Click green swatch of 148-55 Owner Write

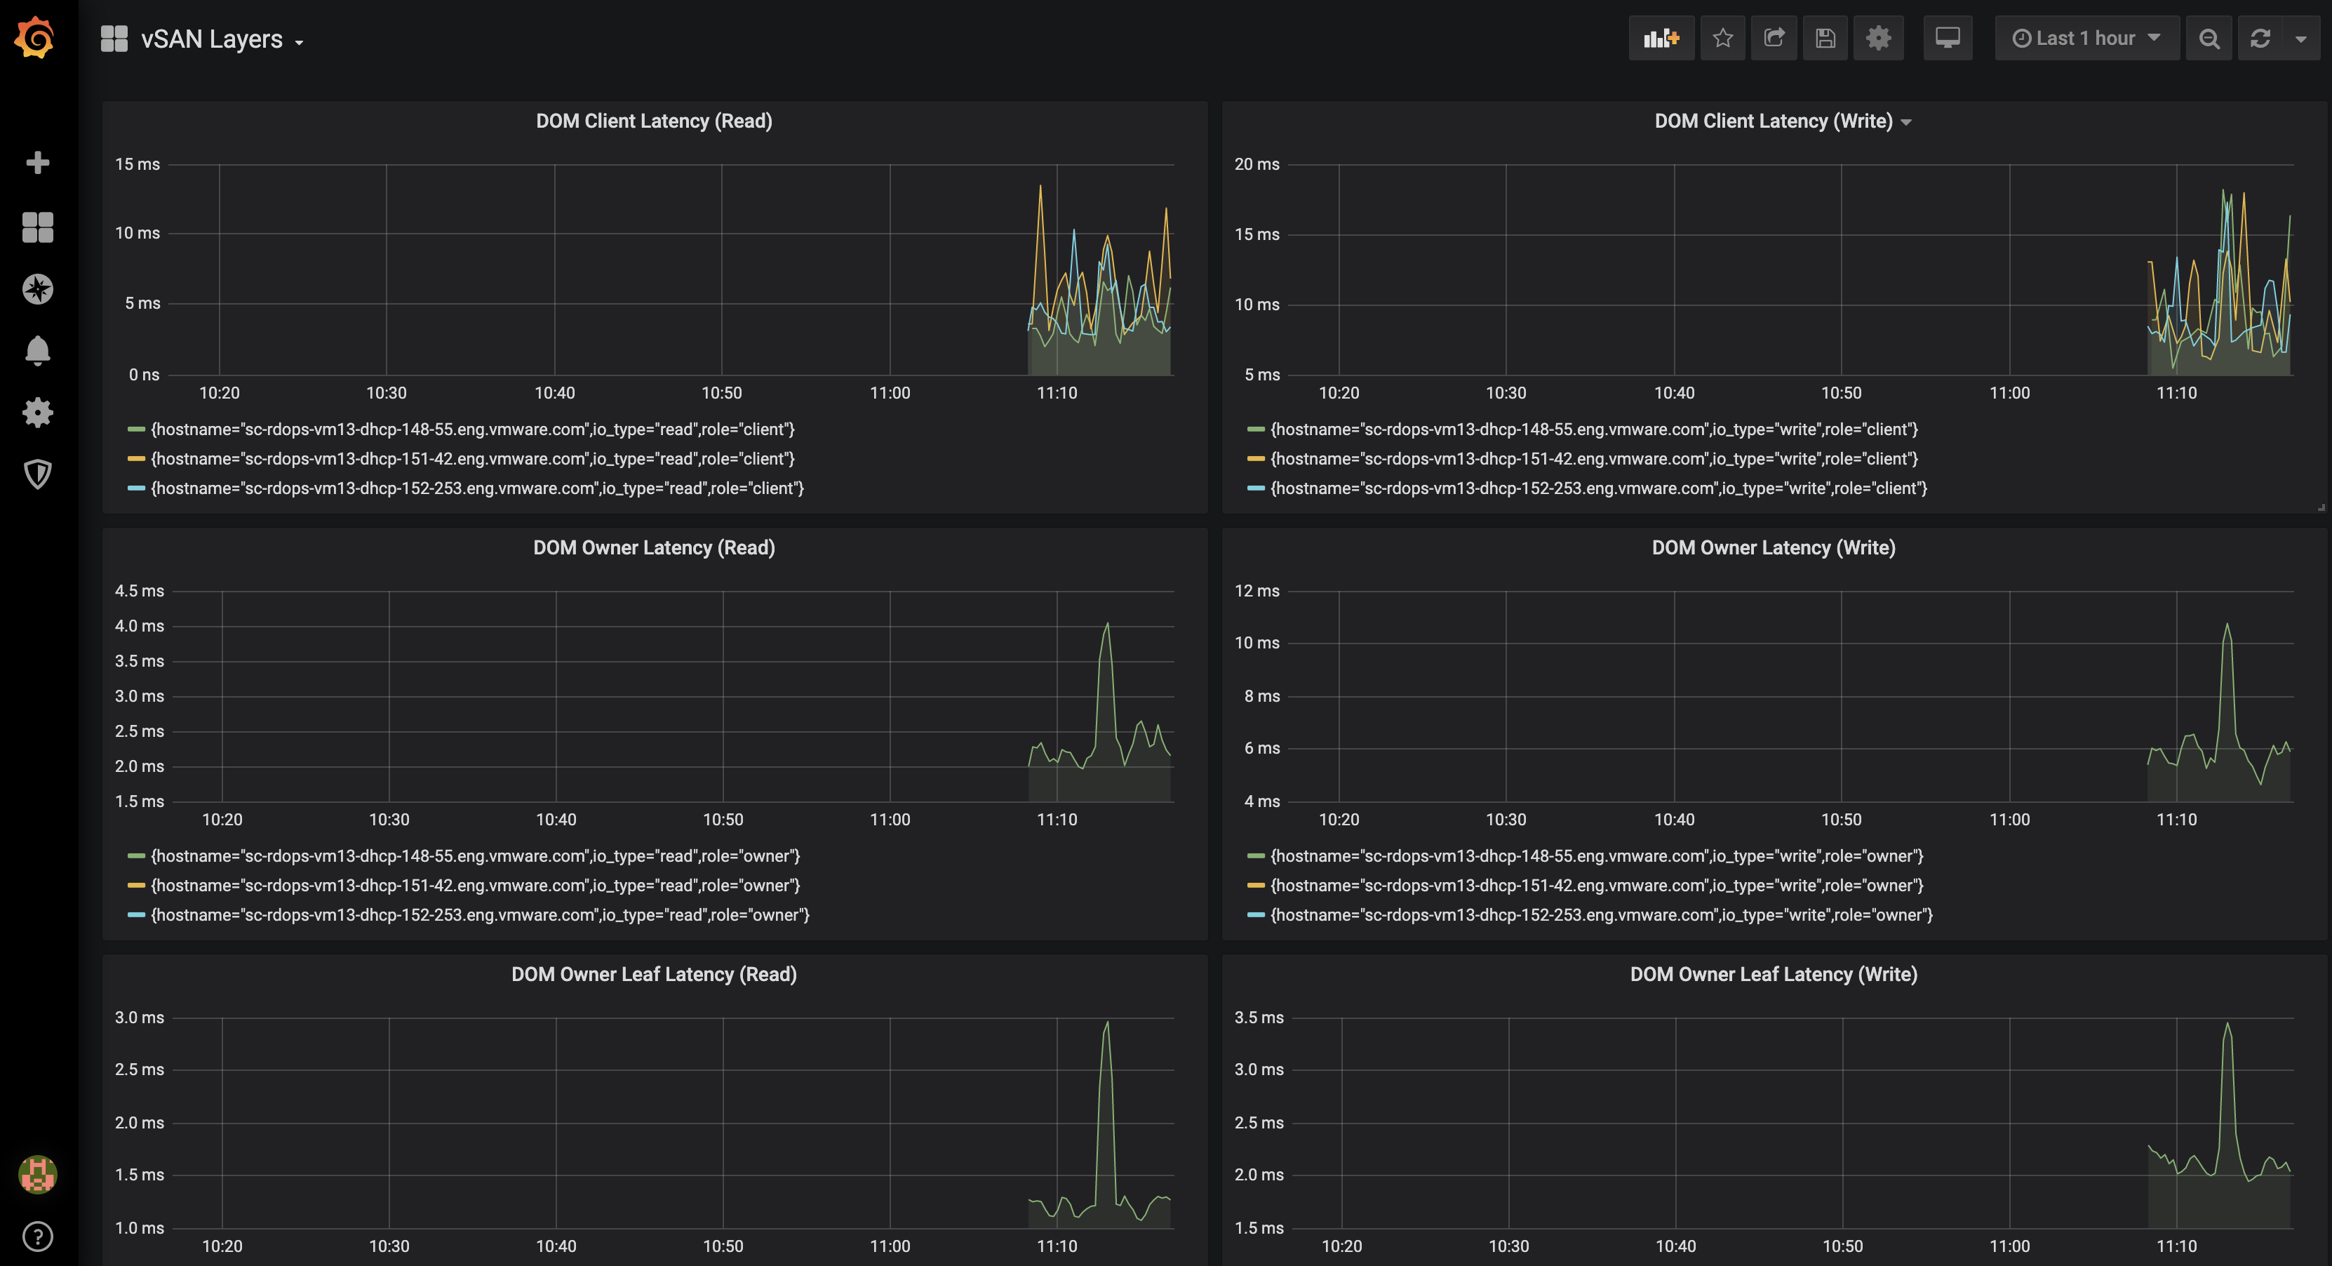[1256, 855]
